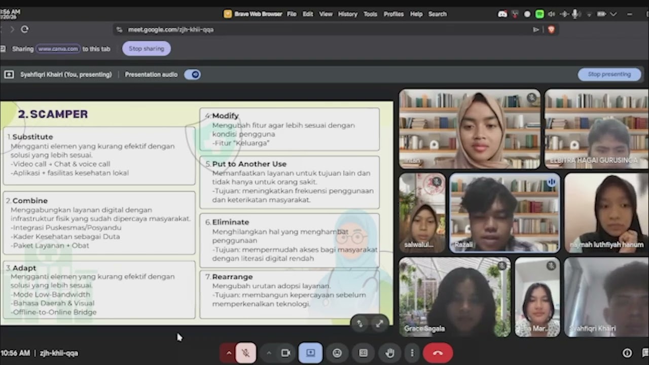Select Intan's video tile

tap(470, 129)
